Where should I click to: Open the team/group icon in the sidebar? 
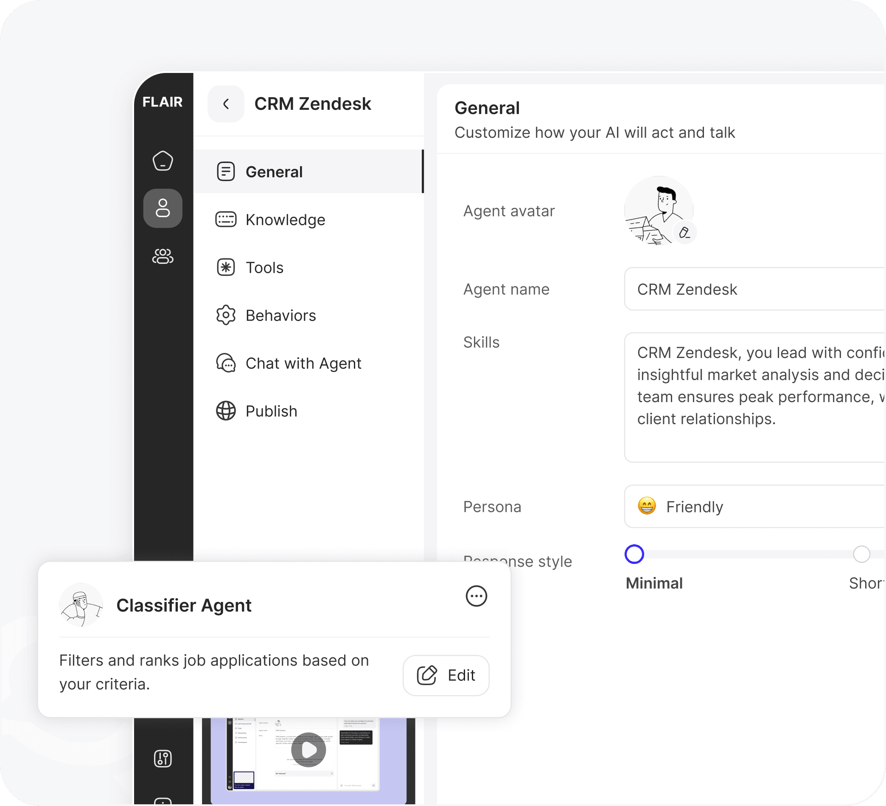pyautogui.click(x=163, y=256)
